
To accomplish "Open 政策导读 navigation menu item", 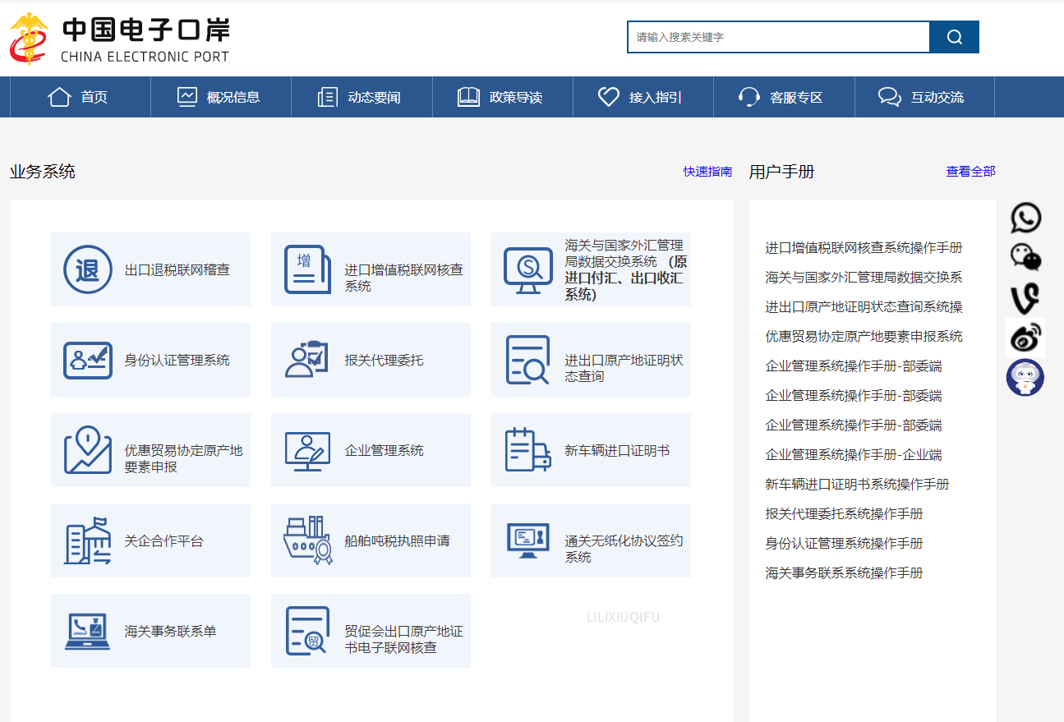I will (501, 97).
